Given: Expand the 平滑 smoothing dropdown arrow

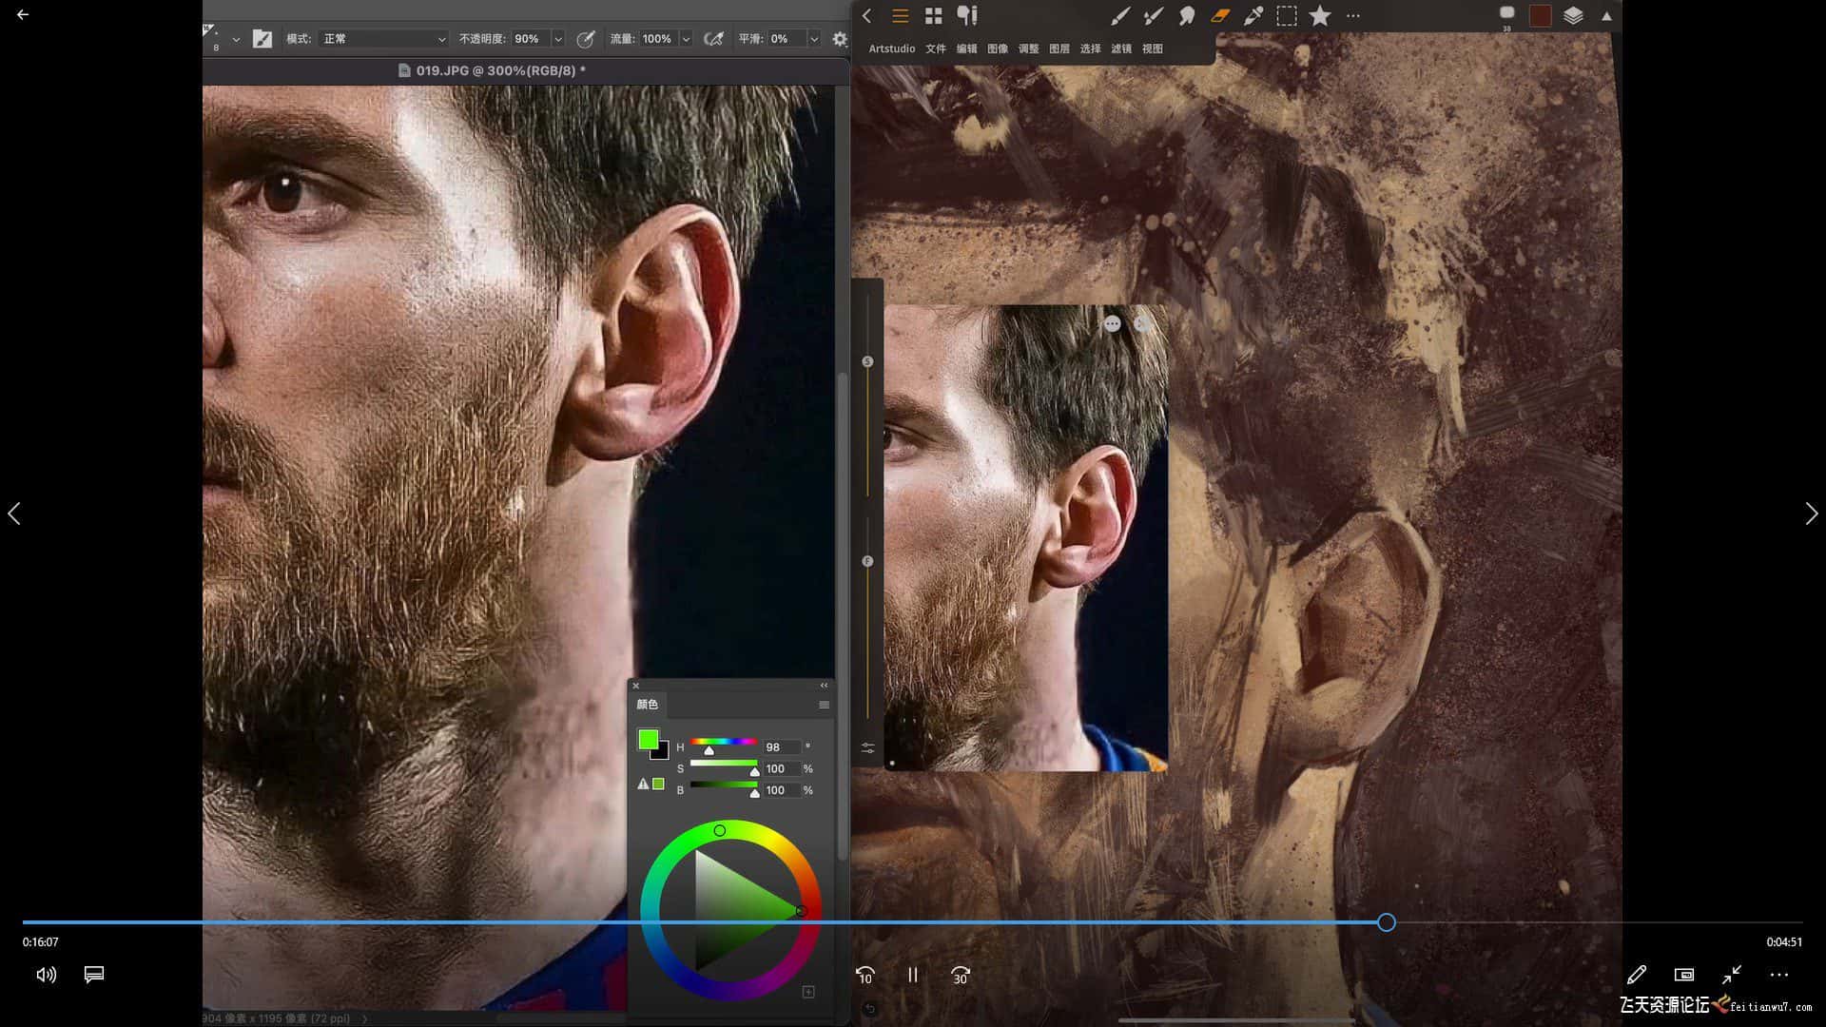Looking at the screenshot, I should point(814,39).
